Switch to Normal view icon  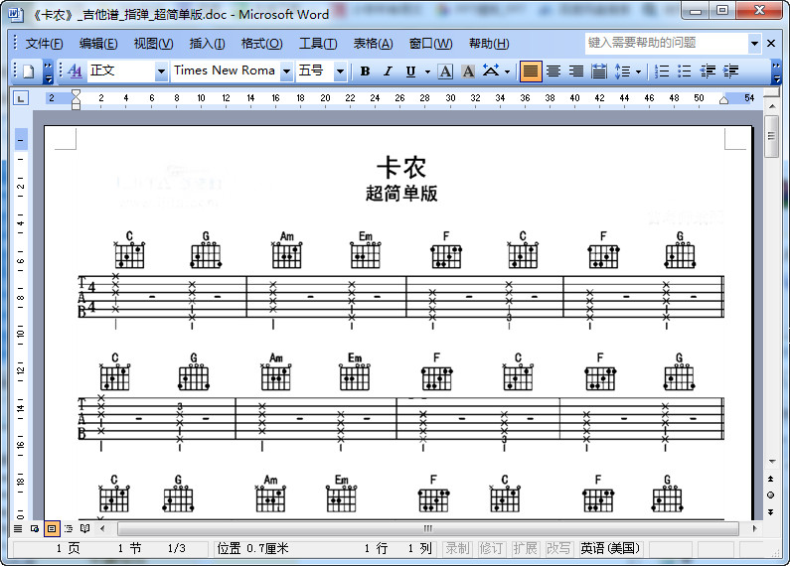click(18, 528)
